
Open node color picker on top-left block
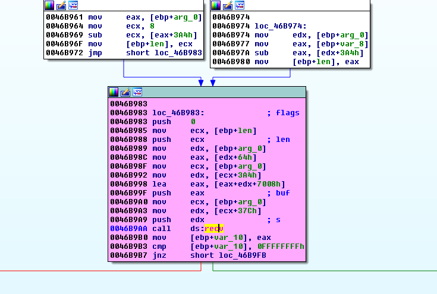pyautogui.click(x=49, y=5)
